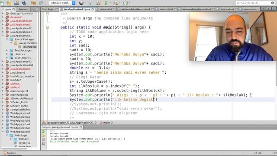Switch to the Services panel tab

(x=23, y=9)
